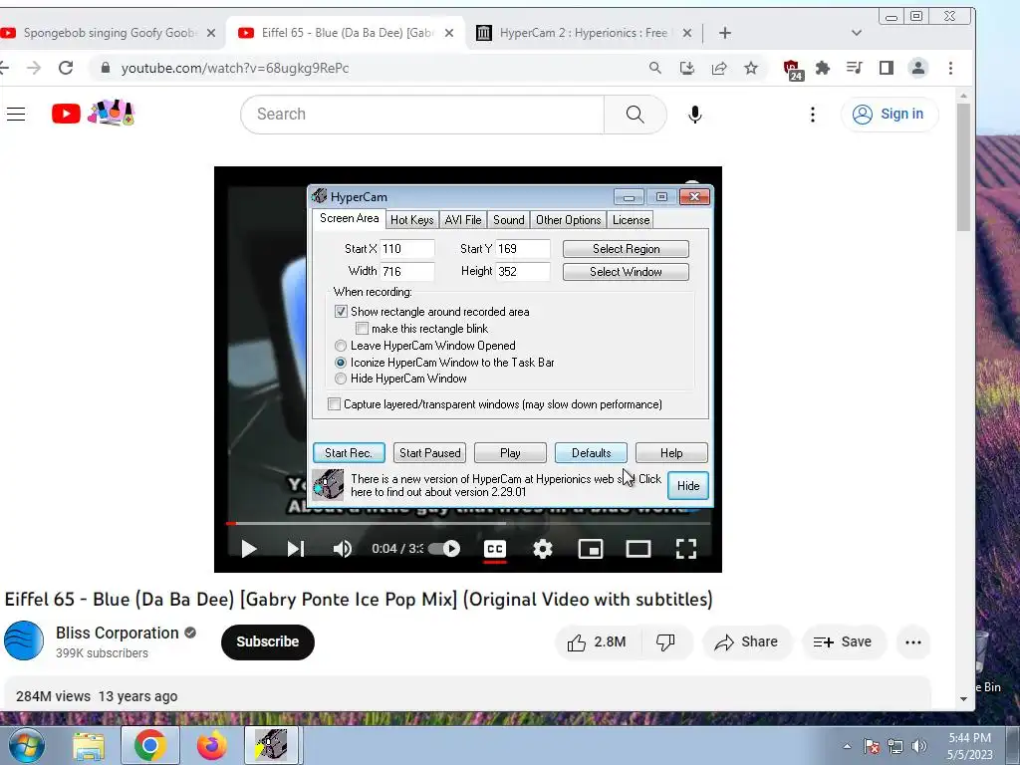Switch to HyperCam 2 Hyperionics browser tab

tap(584, 33)
